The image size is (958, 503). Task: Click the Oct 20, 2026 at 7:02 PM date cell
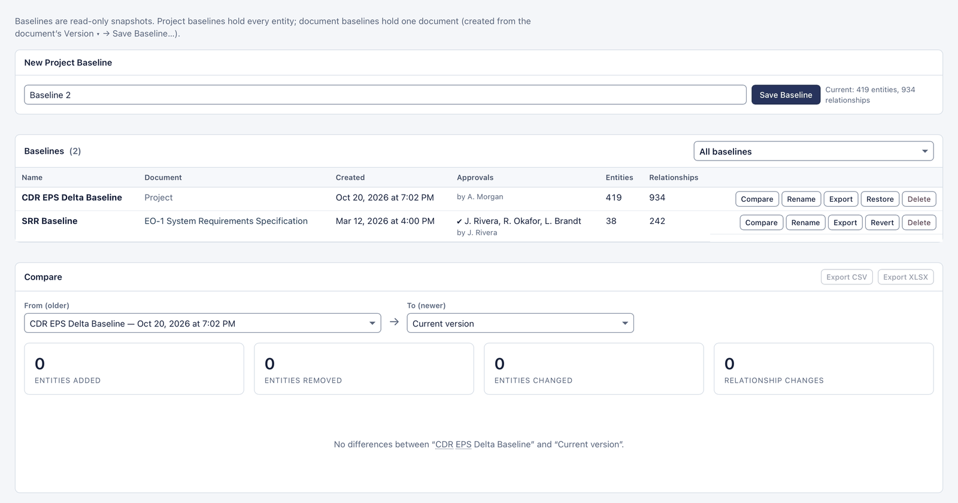385,198
